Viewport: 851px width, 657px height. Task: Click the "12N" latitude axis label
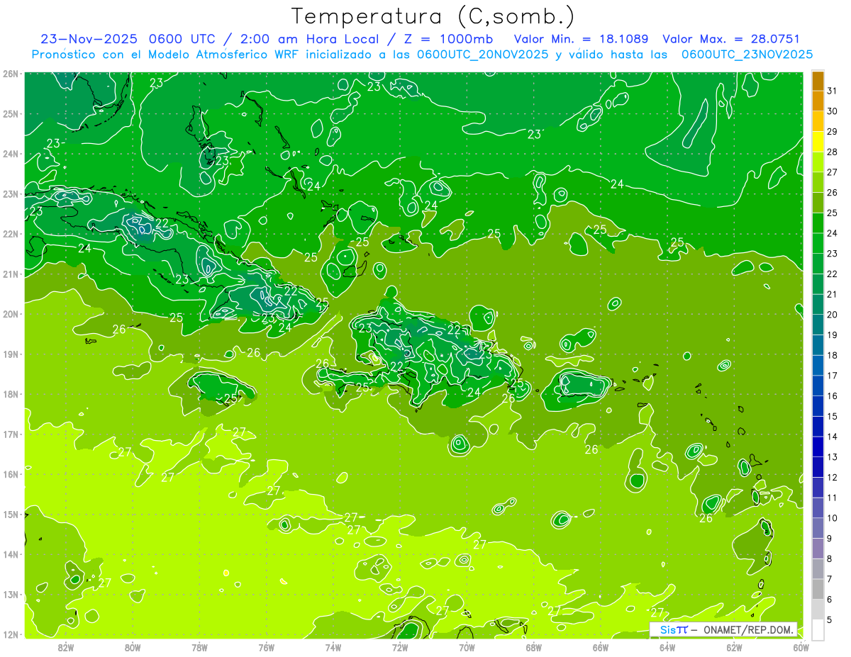click(11, 634)
